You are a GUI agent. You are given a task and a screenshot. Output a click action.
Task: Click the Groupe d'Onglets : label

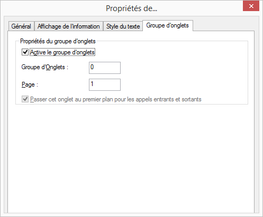click(45, 67)
